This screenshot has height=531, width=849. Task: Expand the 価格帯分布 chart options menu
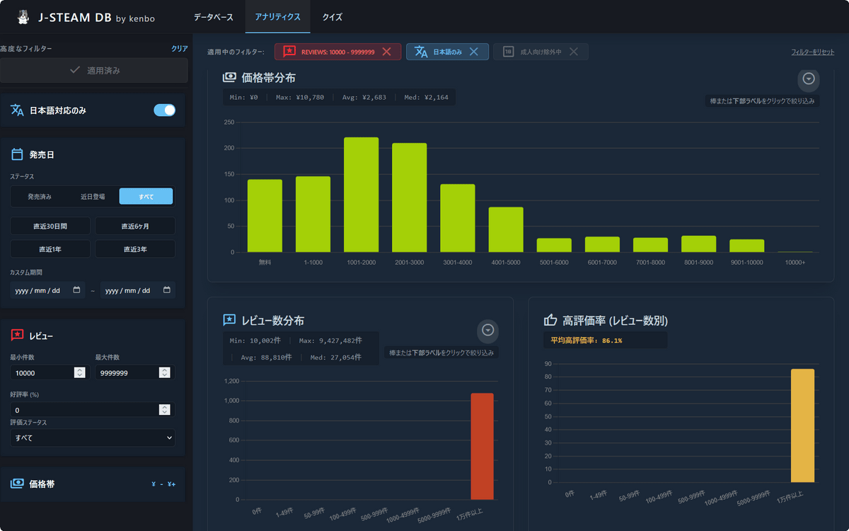809,79
